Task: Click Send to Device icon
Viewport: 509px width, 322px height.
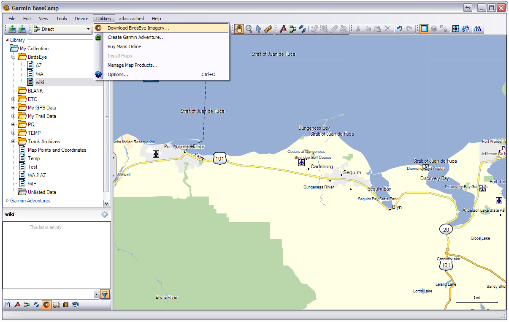Action: point(12,29)
